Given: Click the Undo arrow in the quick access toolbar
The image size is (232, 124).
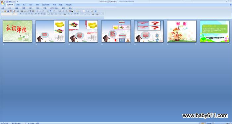Looking at the screenshot, I should [10, 1].
